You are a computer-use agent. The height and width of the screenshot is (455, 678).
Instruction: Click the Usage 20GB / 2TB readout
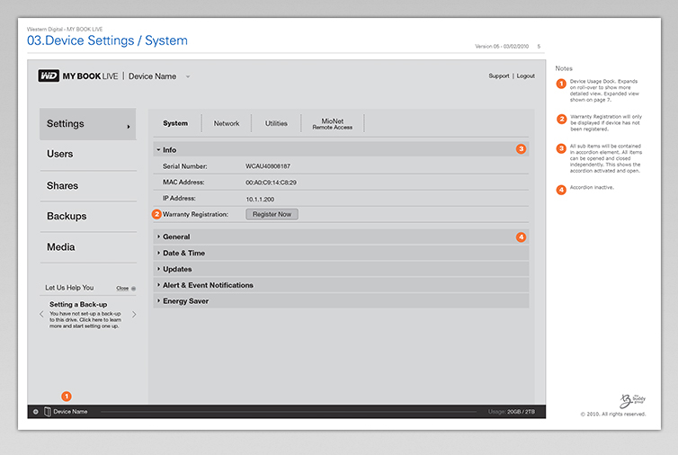[512, 412]
